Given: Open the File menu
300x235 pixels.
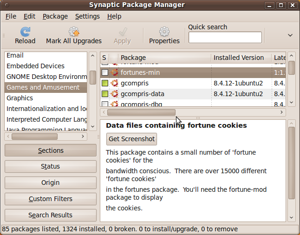Looking at the screenshot, I should coord(11,16).
